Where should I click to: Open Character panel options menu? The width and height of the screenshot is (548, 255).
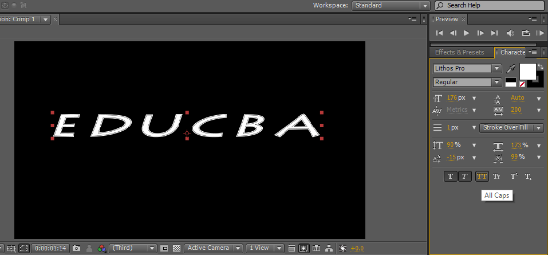533,52
